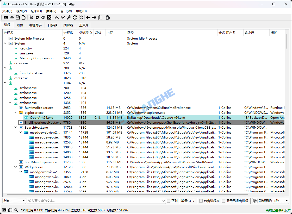Open the 所有 filter dropdown

click(x=14, y=201)
